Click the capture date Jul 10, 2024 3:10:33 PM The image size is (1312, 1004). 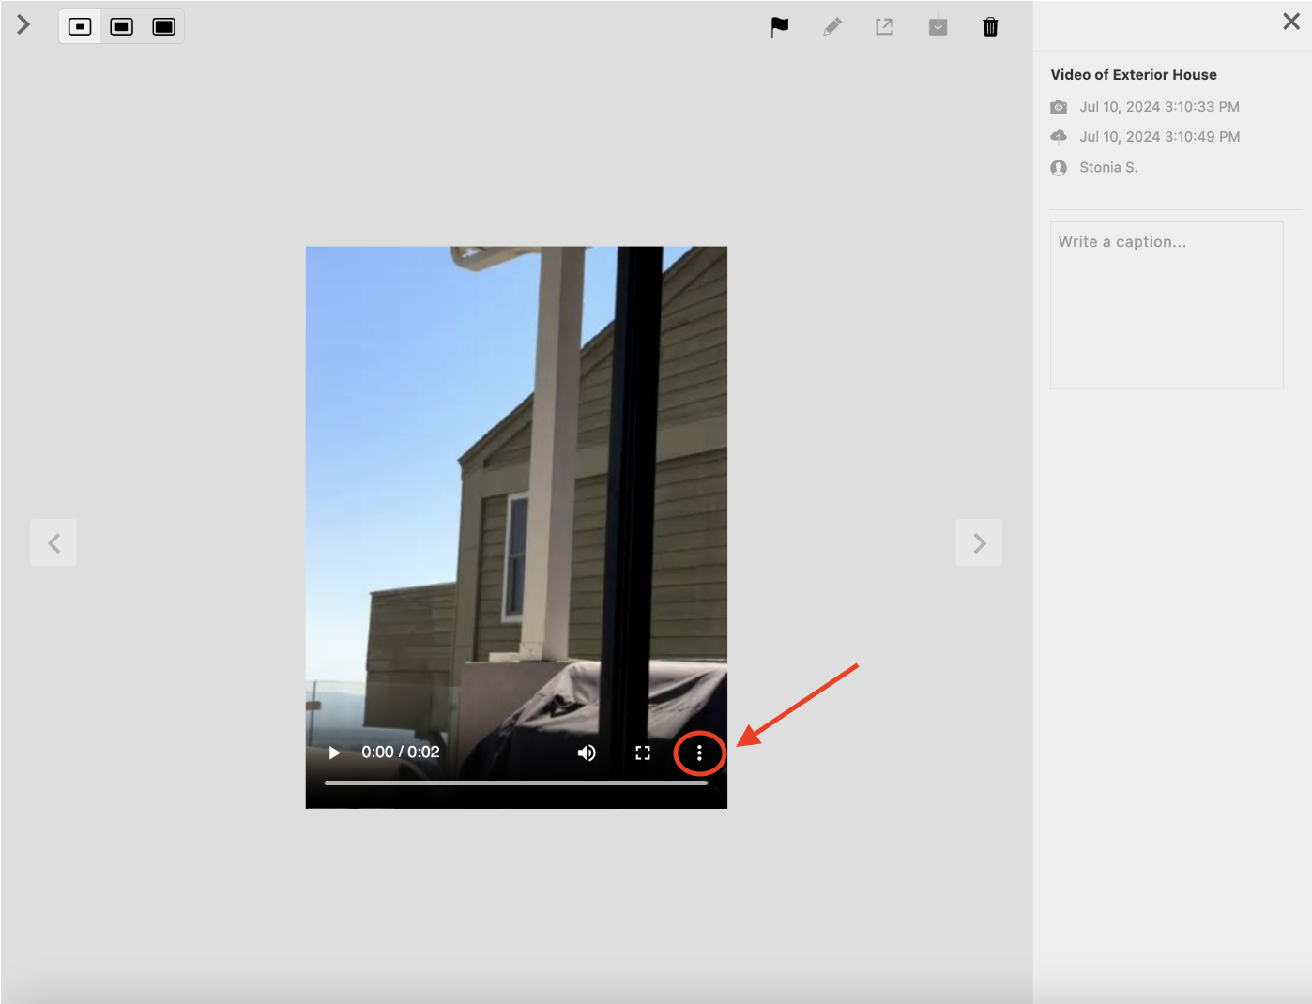[1159, 107]
